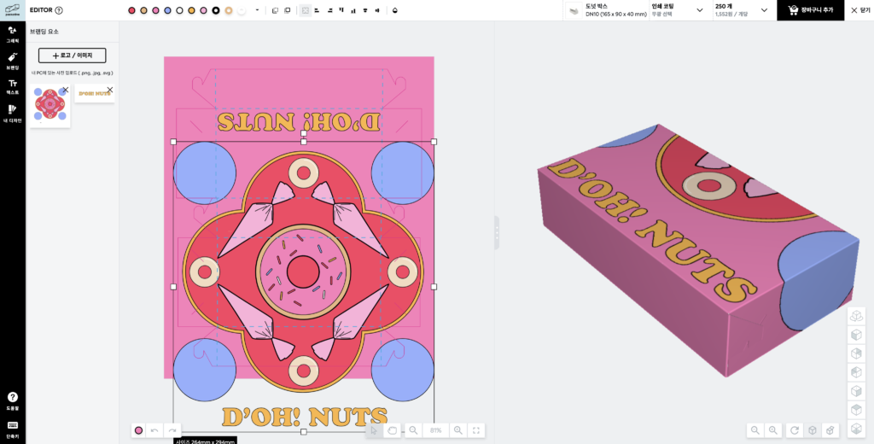Pick the orange color swatch
This screenshot has height=444, width=874.
pyautogui.click(x=192, y=10)
